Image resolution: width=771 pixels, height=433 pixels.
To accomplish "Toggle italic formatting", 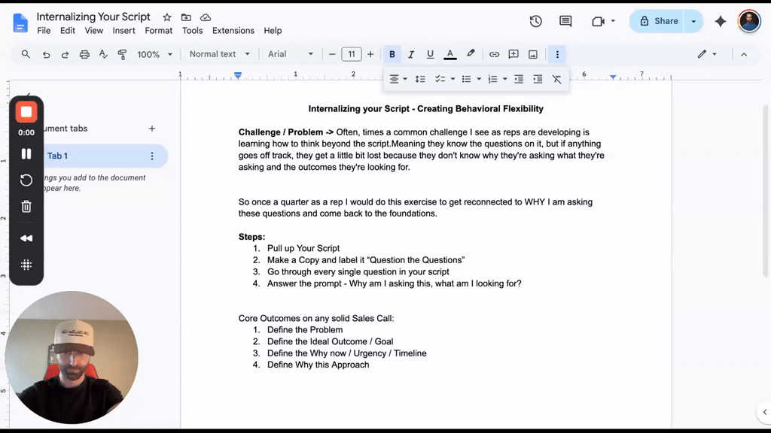I will point(412,54).
